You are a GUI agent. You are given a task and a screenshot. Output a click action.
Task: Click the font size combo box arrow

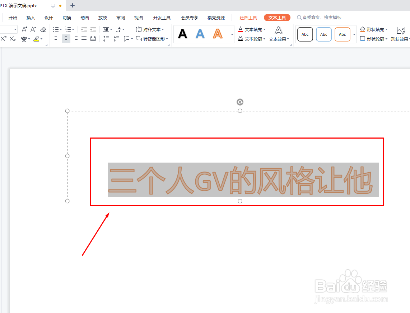[15, 29]
